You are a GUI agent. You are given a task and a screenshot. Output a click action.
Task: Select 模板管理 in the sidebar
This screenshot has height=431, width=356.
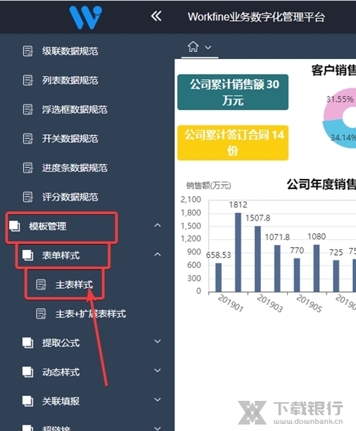coord(47,226)
